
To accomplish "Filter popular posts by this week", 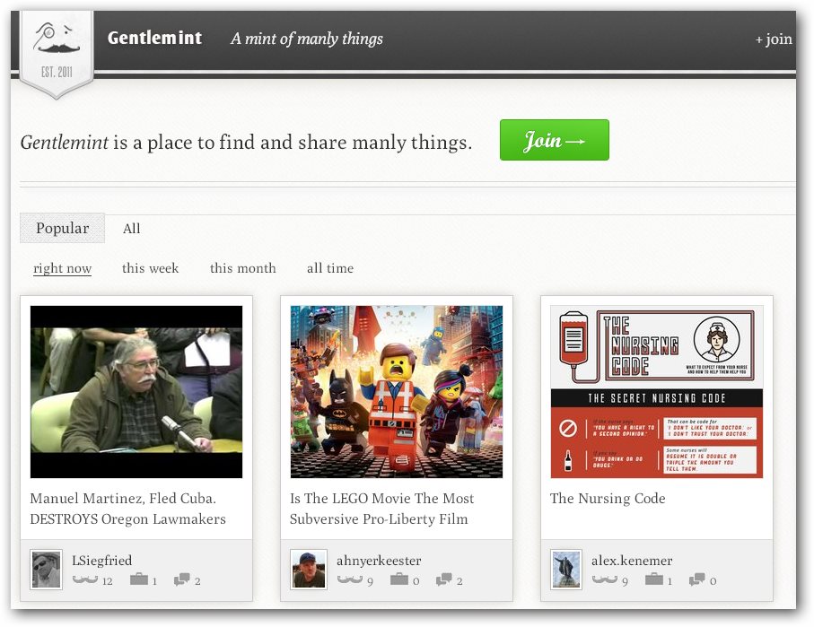I will pyautogui.click(x=150, y=268).
